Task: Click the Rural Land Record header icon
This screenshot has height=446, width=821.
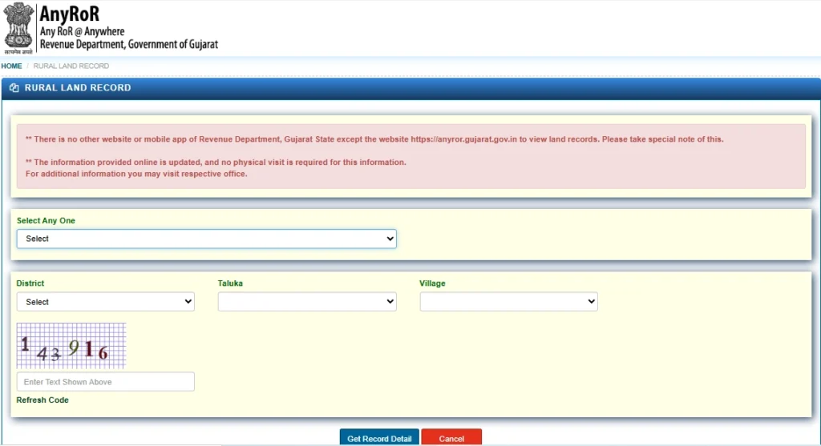Action: [14, 88]
